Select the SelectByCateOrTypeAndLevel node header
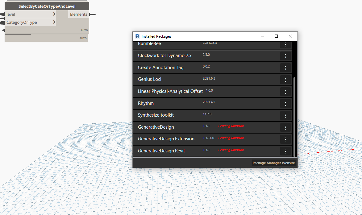Screen dimensions: 362x215 [47, 6]
